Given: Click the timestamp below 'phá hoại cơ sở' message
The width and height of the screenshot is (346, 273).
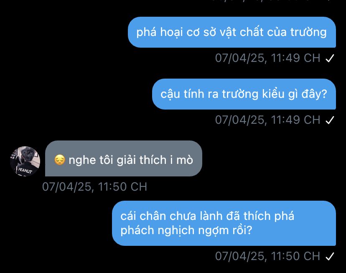Looking at the screenshot, I should coord(268,58).
